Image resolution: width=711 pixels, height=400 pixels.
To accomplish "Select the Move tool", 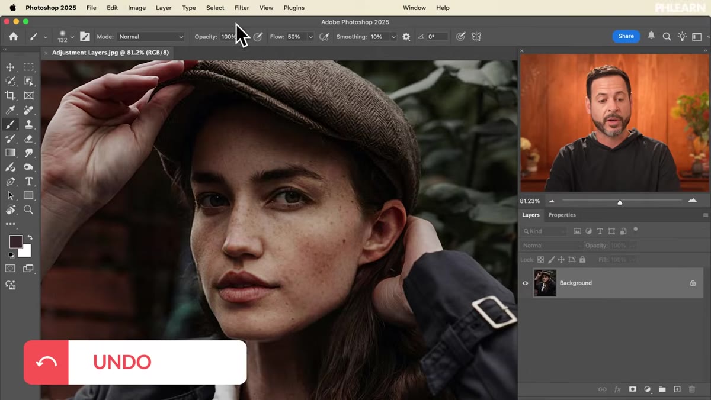I will tap(10, 67).
